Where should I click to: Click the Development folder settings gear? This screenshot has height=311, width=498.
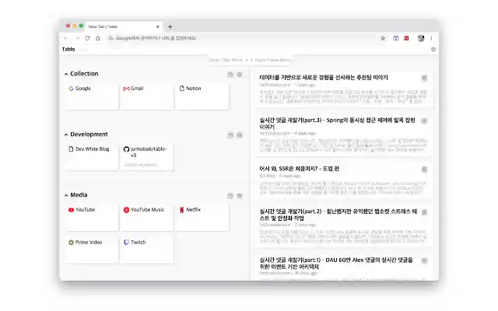(240, 135)
